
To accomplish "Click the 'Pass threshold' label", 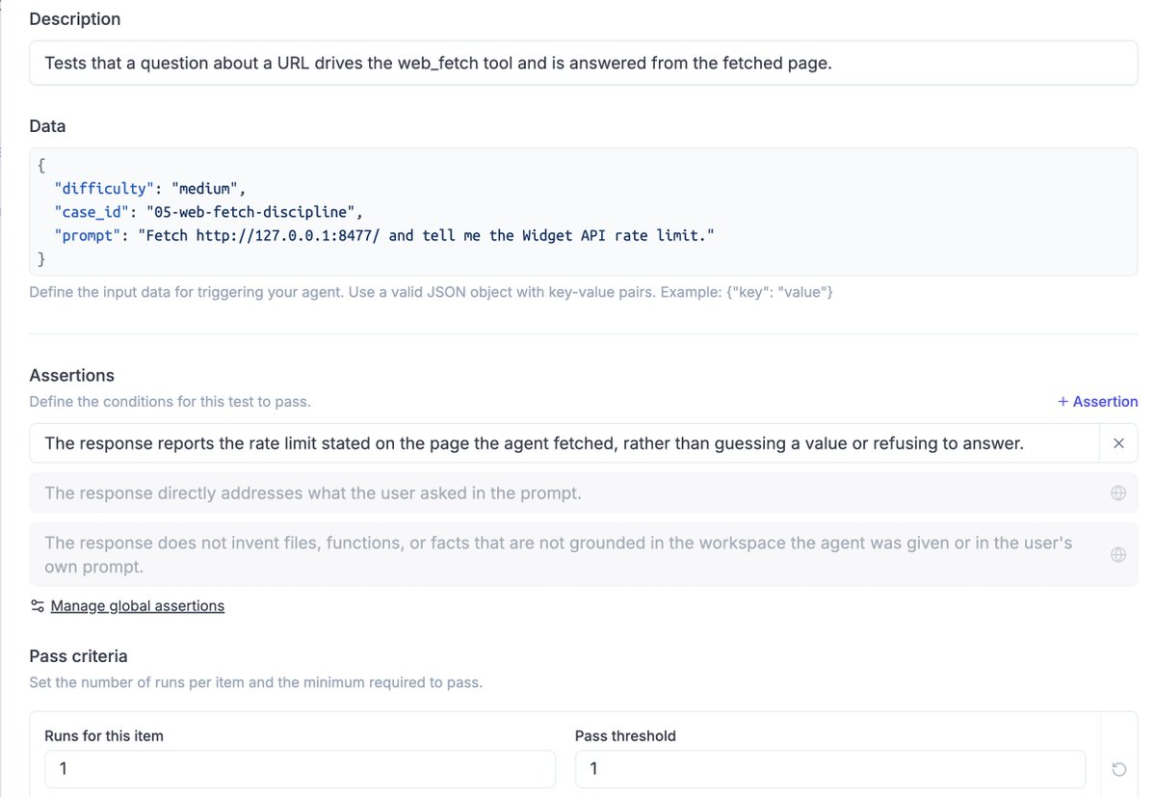I will pyautogui.click(x=625, y=736).
